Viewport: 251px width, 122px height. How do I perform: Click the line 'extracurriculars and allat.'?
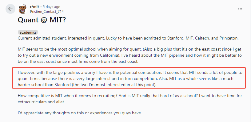coord(41,102)
